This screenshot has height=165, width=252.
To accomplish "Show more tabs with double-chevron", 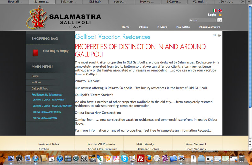I will pyautogui.click(x=243, y=2).
